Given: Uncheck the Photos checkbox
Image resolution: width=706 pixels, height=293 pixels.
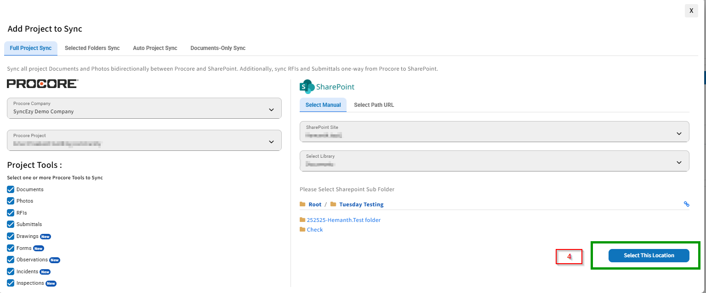Looking at the screenshot, I should click(x=11, y=201).
